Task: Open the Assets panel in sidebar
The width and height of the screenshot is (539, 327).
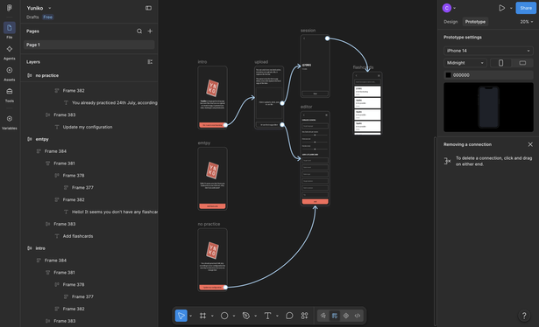Action: [10, 73]
